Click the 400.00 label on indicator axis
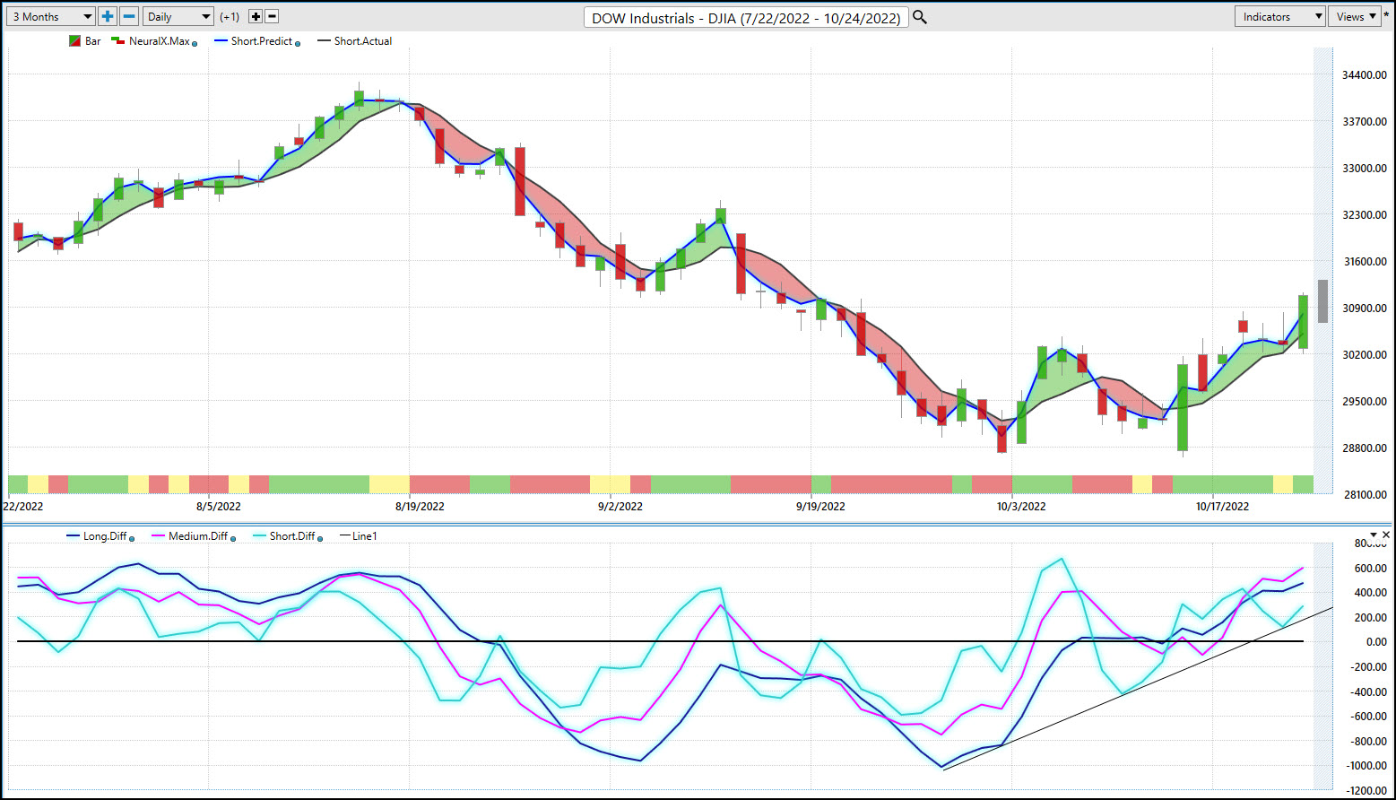Image resolution: width=1396 pixels, height=800 pixels. (1369, 593)
